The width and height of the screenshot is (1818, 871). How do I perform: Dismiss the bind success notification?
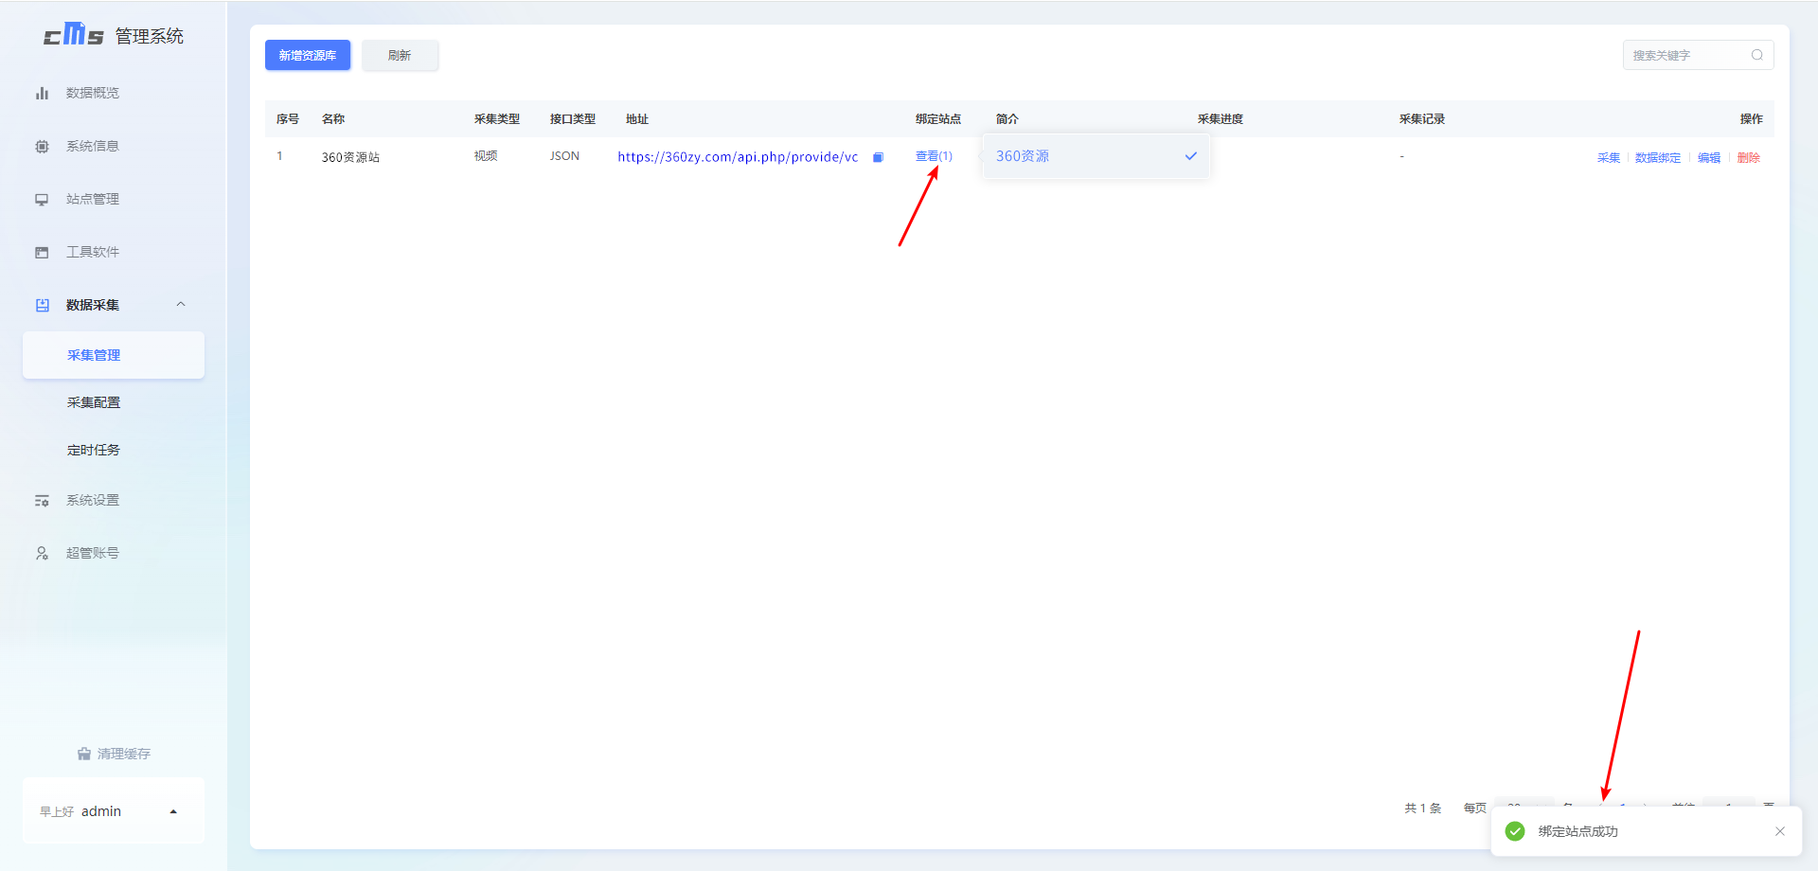point(1779,831)
